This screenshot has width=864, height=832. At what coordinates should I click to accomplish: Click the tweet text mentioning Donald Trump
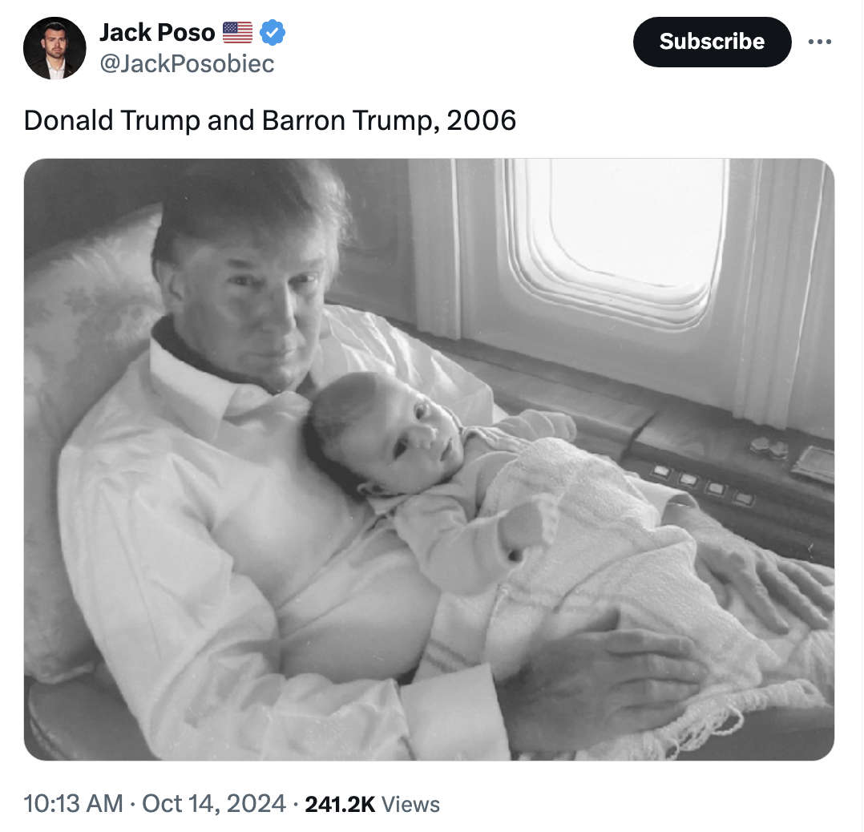[x=112, y=120]
